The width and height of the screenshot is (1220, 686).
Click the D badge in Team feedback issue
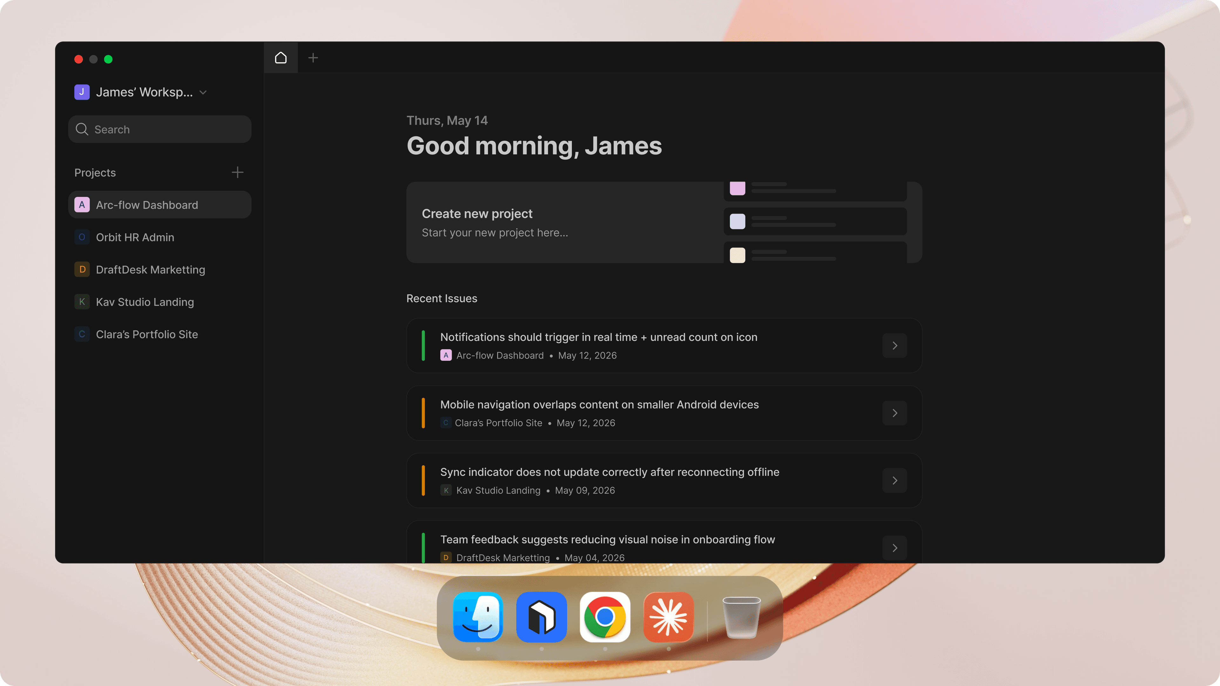[x=446, y=558]
